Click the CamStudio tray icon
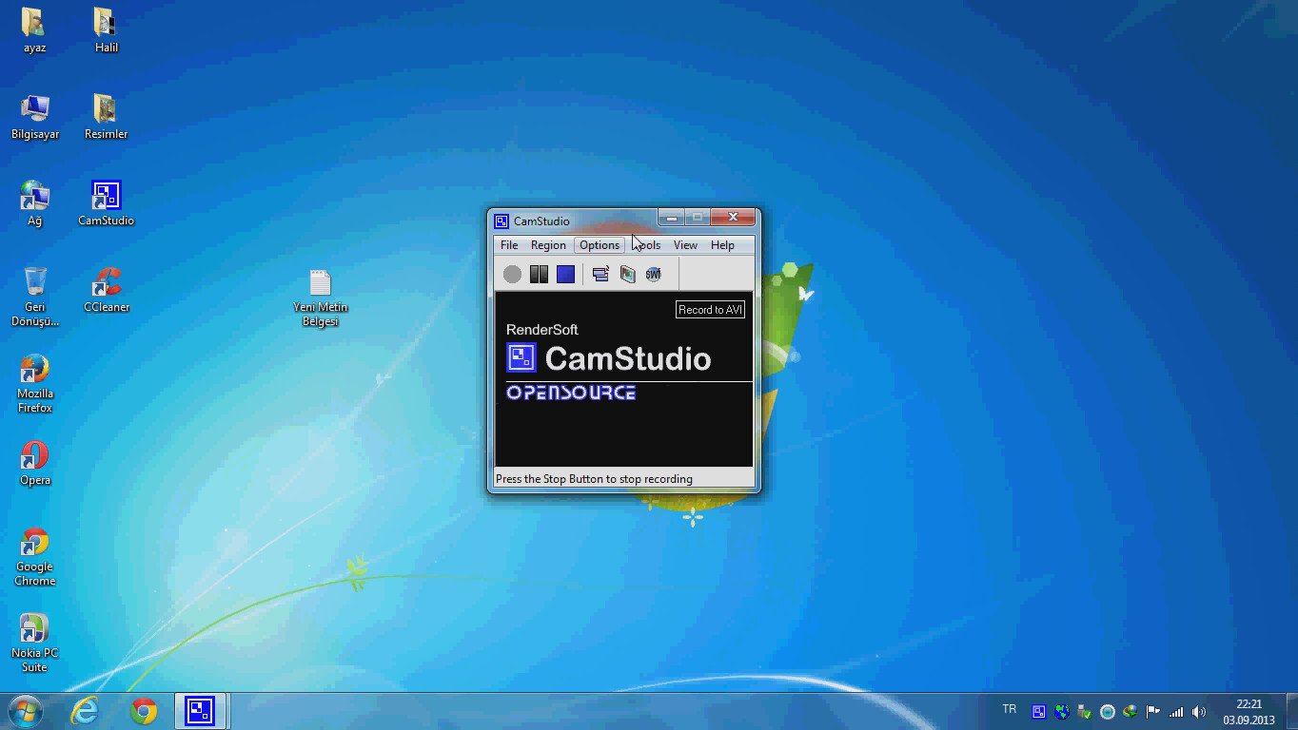 click(1039, 711)
